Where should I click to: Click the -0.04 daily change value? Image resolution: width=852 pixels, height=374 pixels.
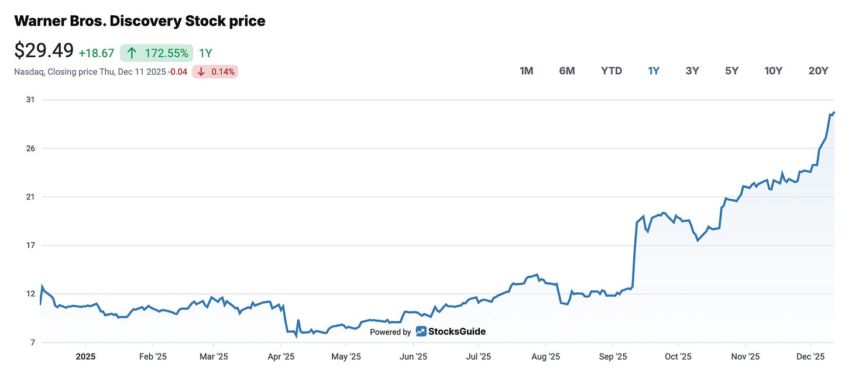(178, 72)
